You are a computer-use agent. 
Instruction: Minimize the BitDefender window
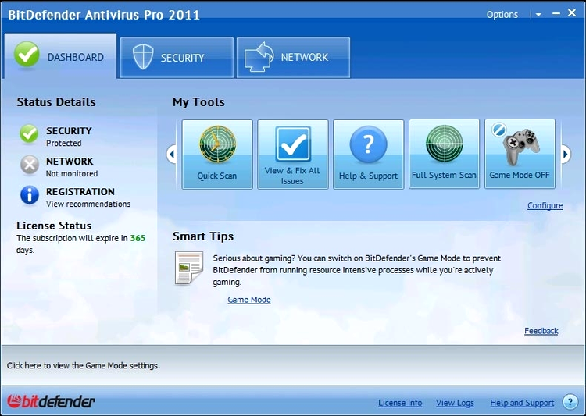(x=556, y=13)
